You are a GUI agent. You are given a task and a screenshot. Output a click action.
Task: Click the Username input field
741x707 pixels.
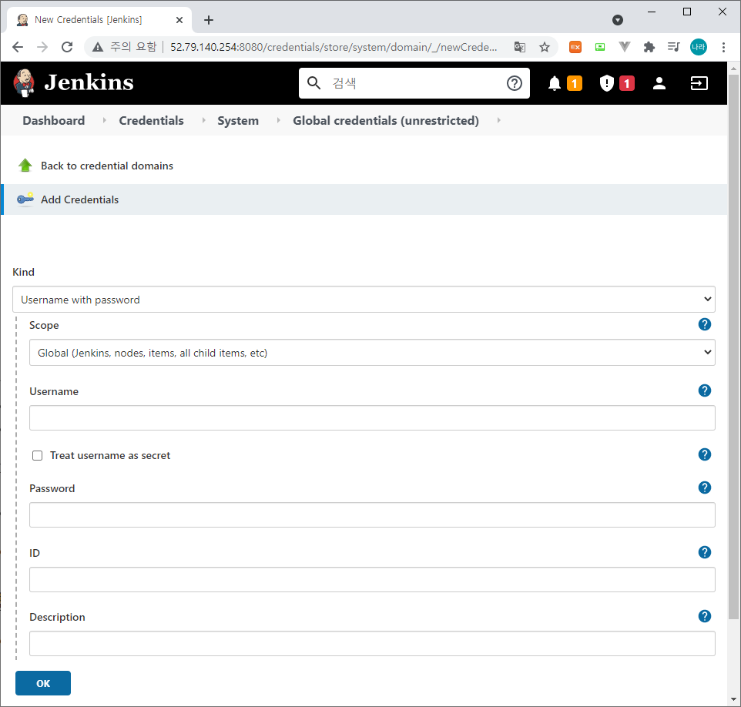[372, 417]
